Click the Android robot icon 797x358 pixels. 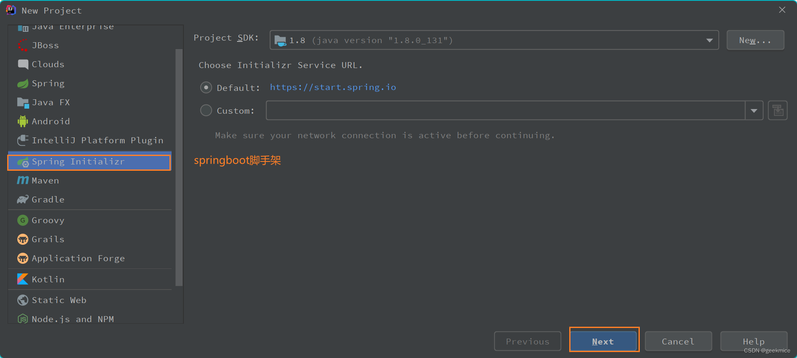tap(23, 121)
